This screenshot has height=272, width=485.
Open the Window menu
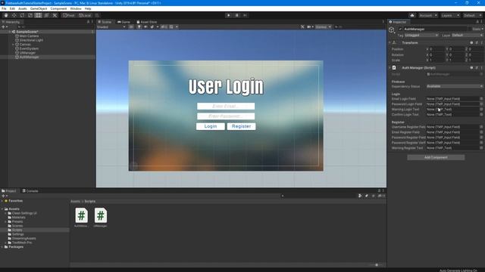pos(76,8)
